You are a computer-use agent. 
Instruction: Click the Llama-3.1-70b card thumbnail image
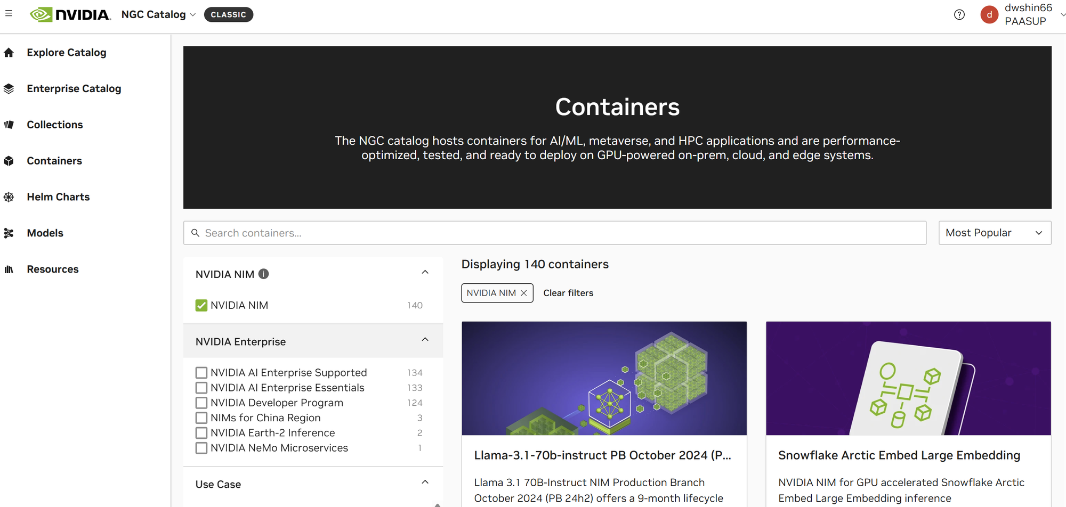click(x=604, y=378)
